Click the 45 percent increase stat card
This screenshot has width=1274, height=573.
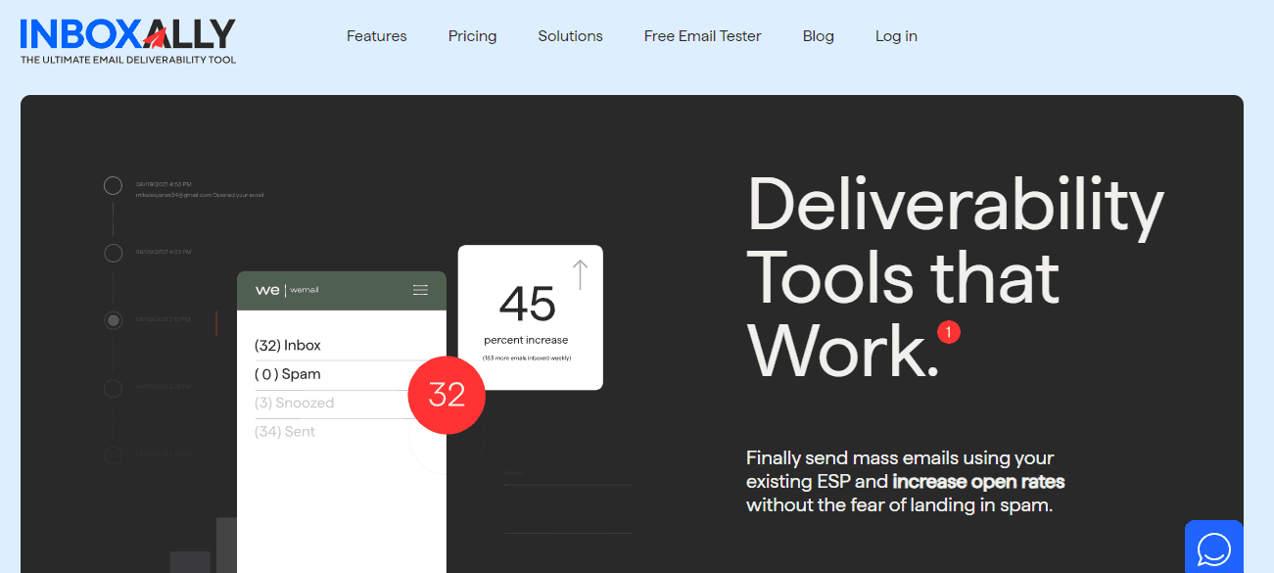(x=529, y=316)
